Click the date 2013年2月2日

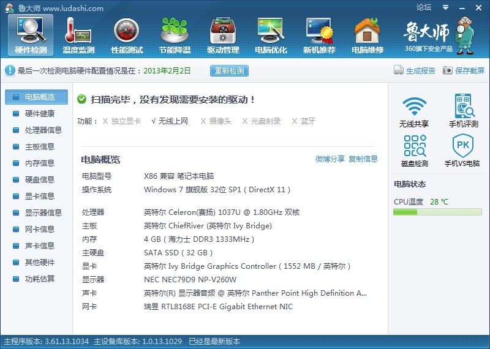point(167,70)
